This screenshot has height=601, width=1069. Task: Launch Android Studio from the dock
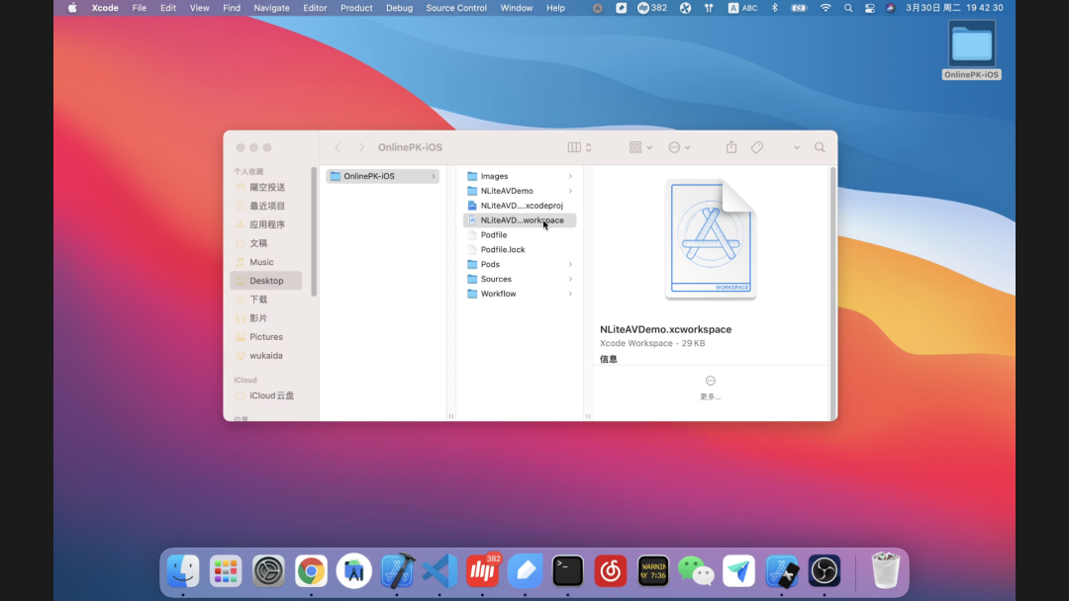[x=353, y=570]
